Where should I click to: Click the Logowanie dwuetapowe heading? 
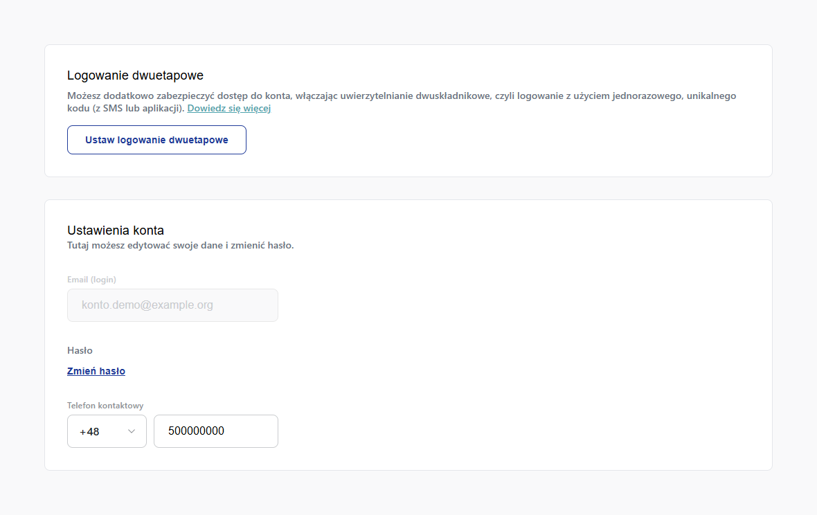[x=135, y=75]
